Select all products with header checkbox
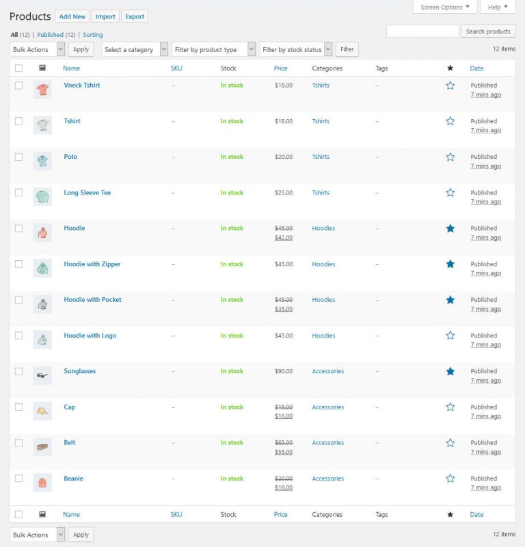Image resolution: width=525 pixels, height=547 pixels. click(19, 68)
